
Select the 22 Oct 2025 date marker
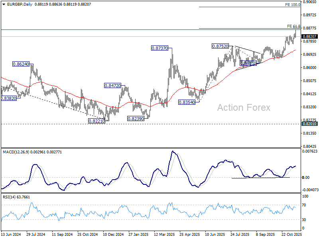(x=291, y=234)
